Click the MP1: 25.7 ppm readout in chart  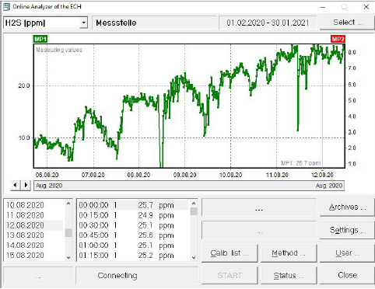301,163
